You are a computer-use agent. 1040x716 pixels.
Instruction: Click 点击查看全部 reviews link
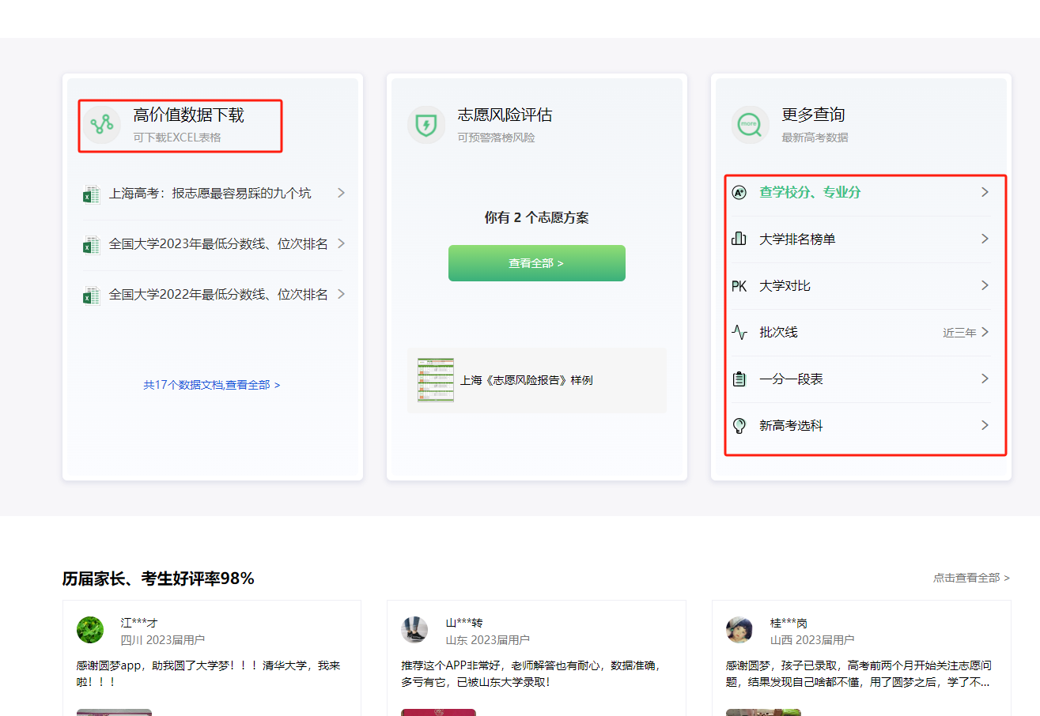(x=970, y=578)
